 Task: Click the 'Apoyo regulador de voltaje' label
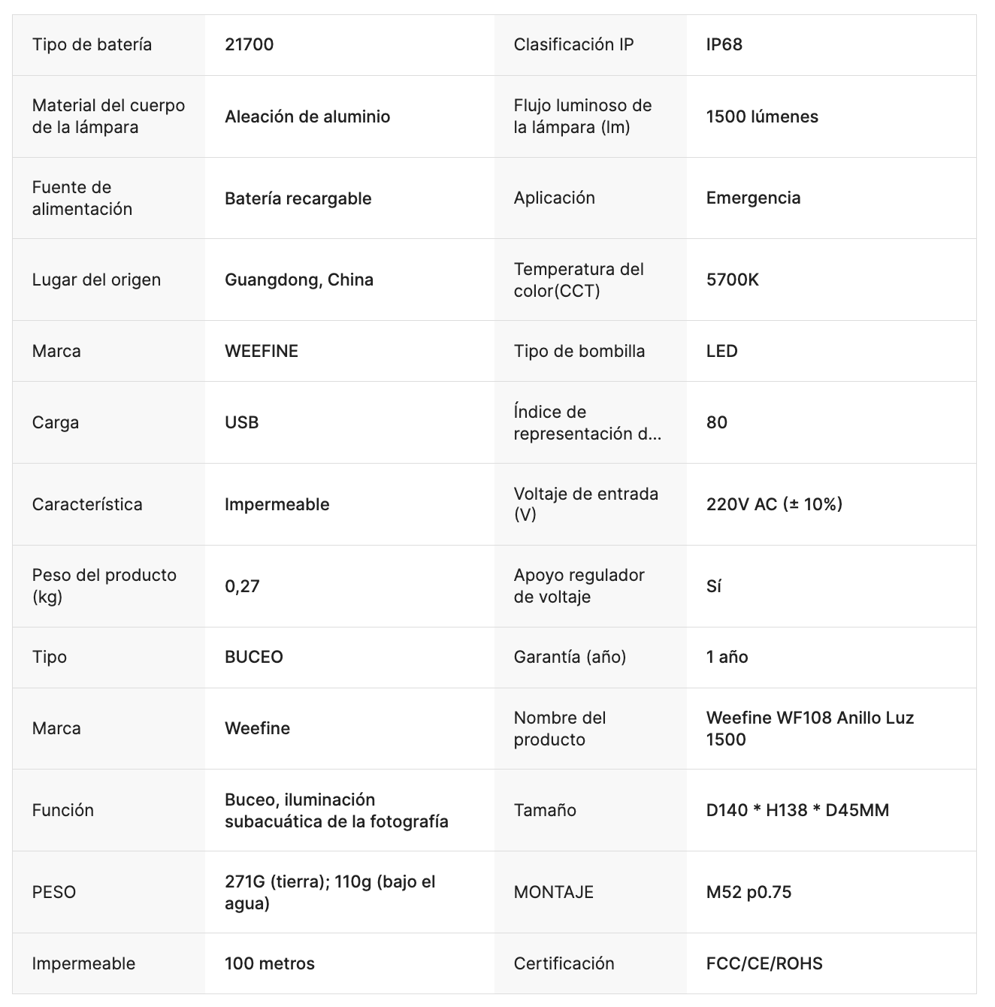pos(579,586)
